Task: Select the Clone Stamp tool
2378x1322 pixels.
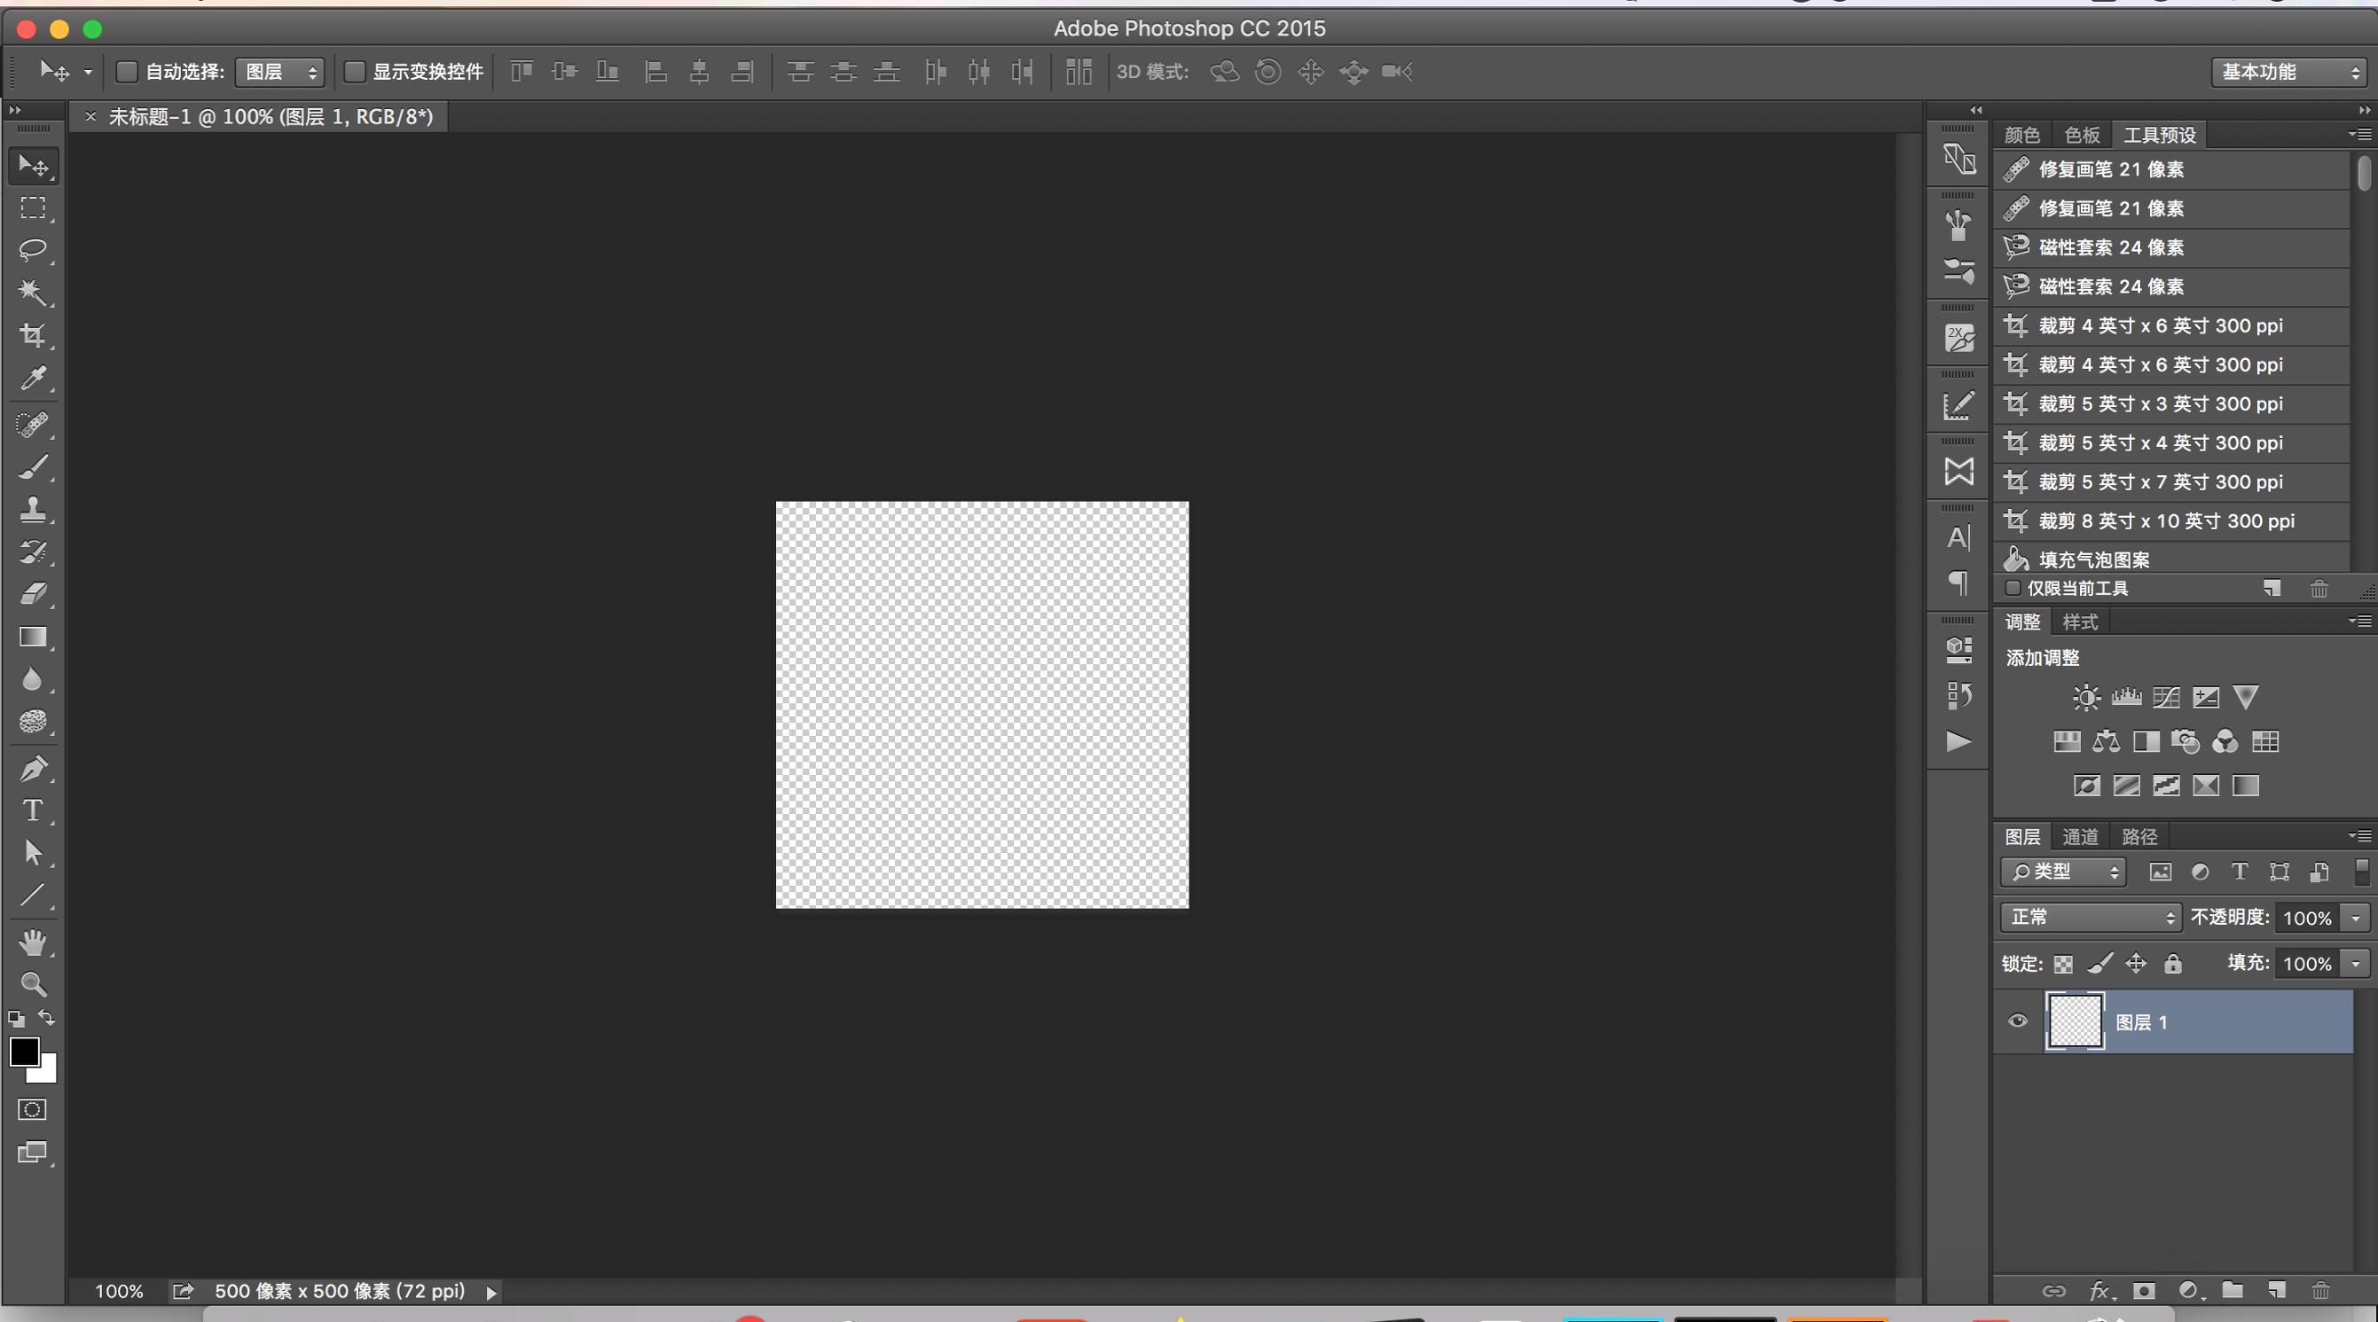Action: coord(33,509)
